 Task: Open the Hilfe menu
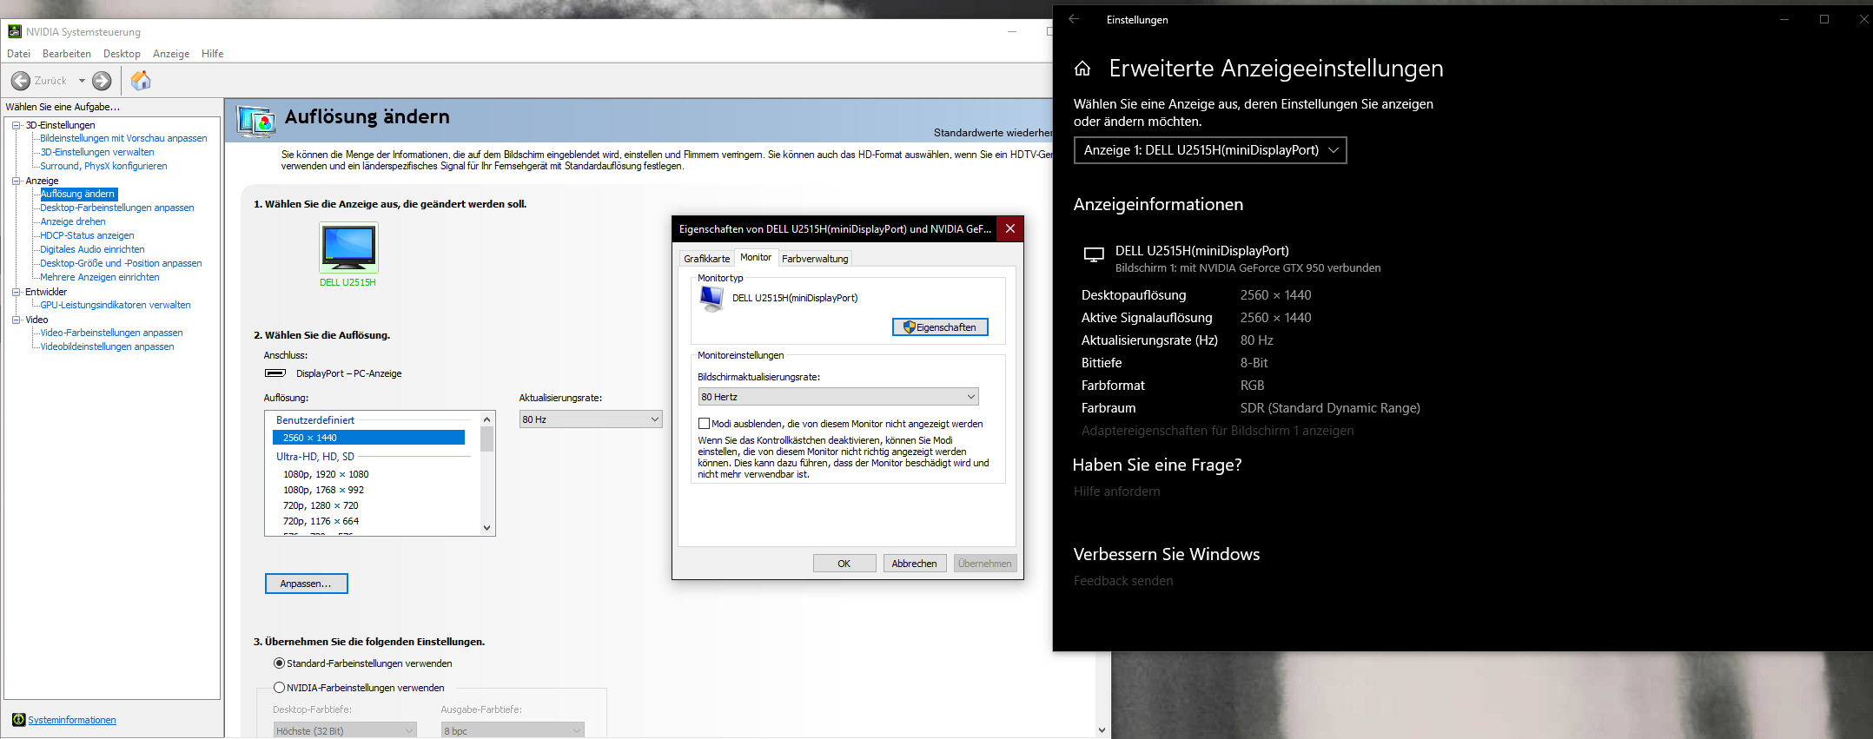(x=213, y=54)
